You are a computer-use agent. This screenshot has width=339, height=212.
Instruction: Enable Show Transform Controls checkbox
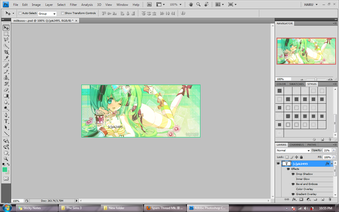coord(63,13)
